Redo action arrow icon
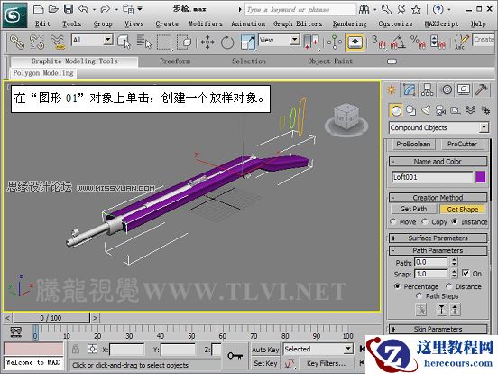The image size is (498, 374). [106, 9]
